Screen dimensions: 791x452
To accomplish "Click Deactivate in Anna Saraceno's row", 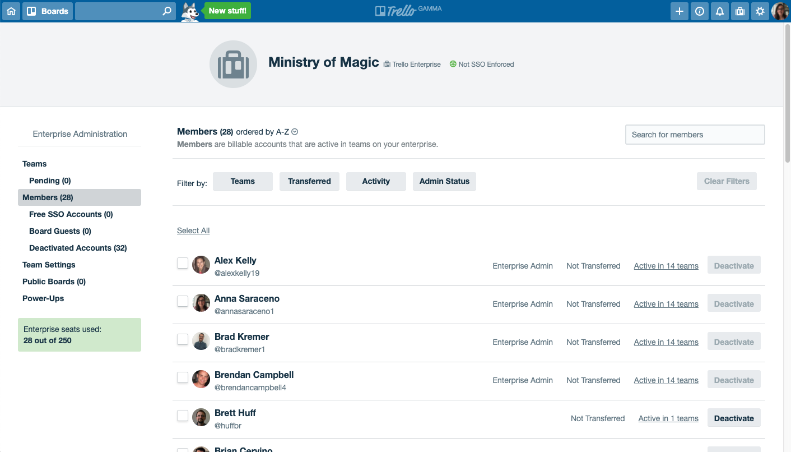I will point(734,304).
